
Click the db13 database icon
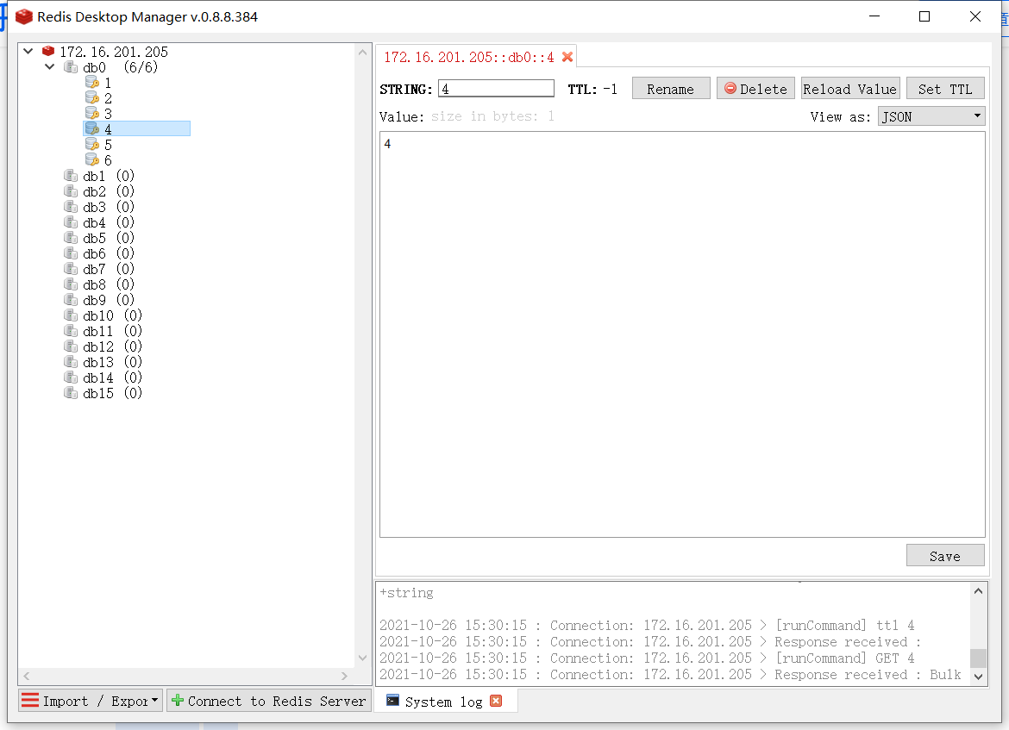[71, 361]
